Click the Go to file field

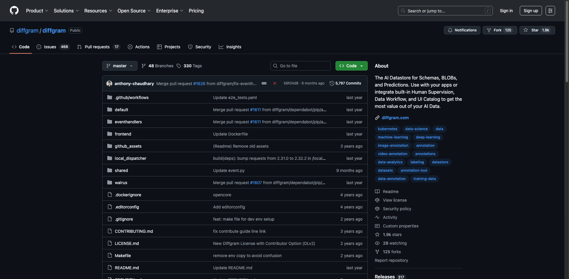point(301,66)
